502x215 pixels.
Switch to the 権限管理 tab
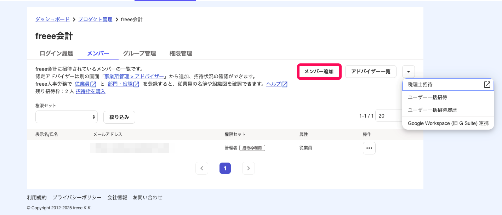click(181, 53)
